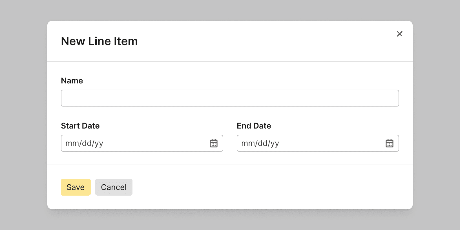Focus the Name text field
Screen dimensions: 460x230
click(230, 98)
